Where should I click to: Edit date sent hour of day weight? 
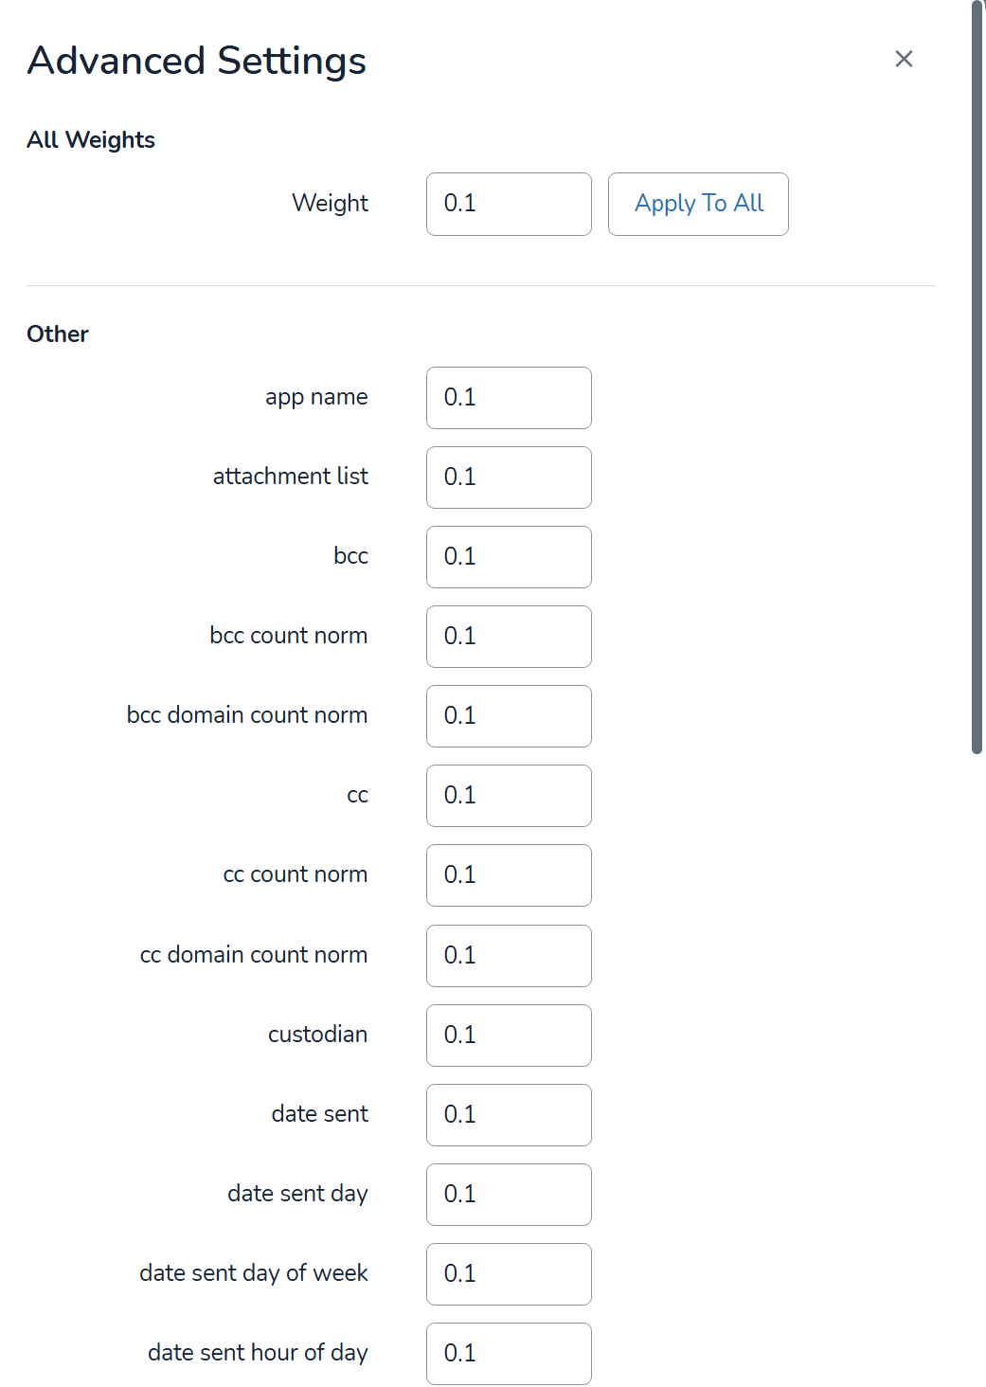509,1354
